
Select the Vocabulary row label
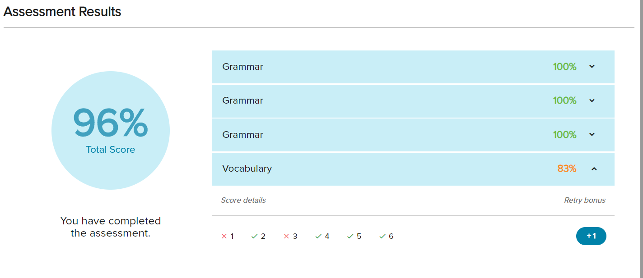pyautogui.click(x=247, y=169)
